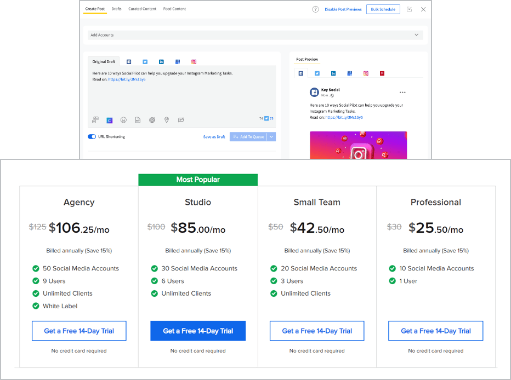511x380 pixels.
Task: Select the Original Draft tab
Action: (x=104, y=61)
